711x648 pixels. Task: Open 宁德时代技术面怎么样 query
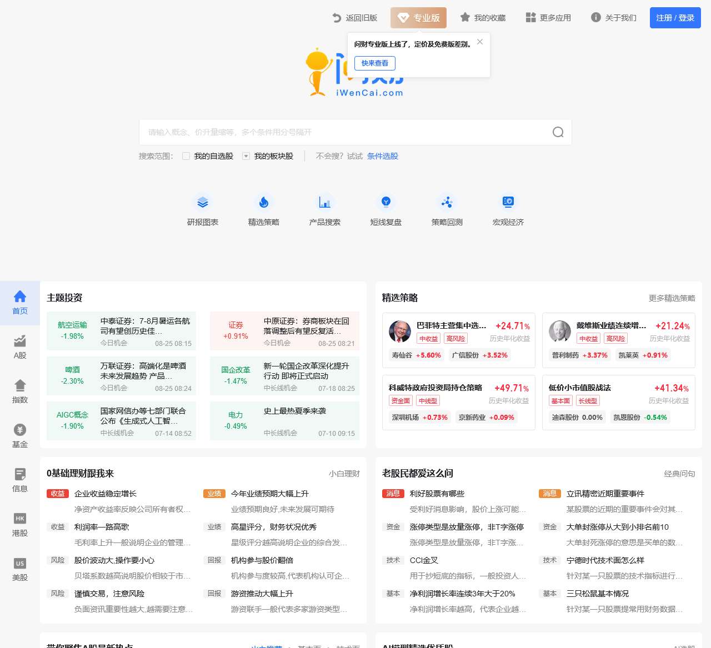(605, 560)
